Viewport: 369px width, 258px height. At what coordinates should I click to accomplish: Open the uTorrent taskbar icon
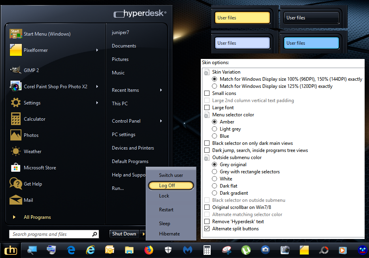(x=246, y=250)
